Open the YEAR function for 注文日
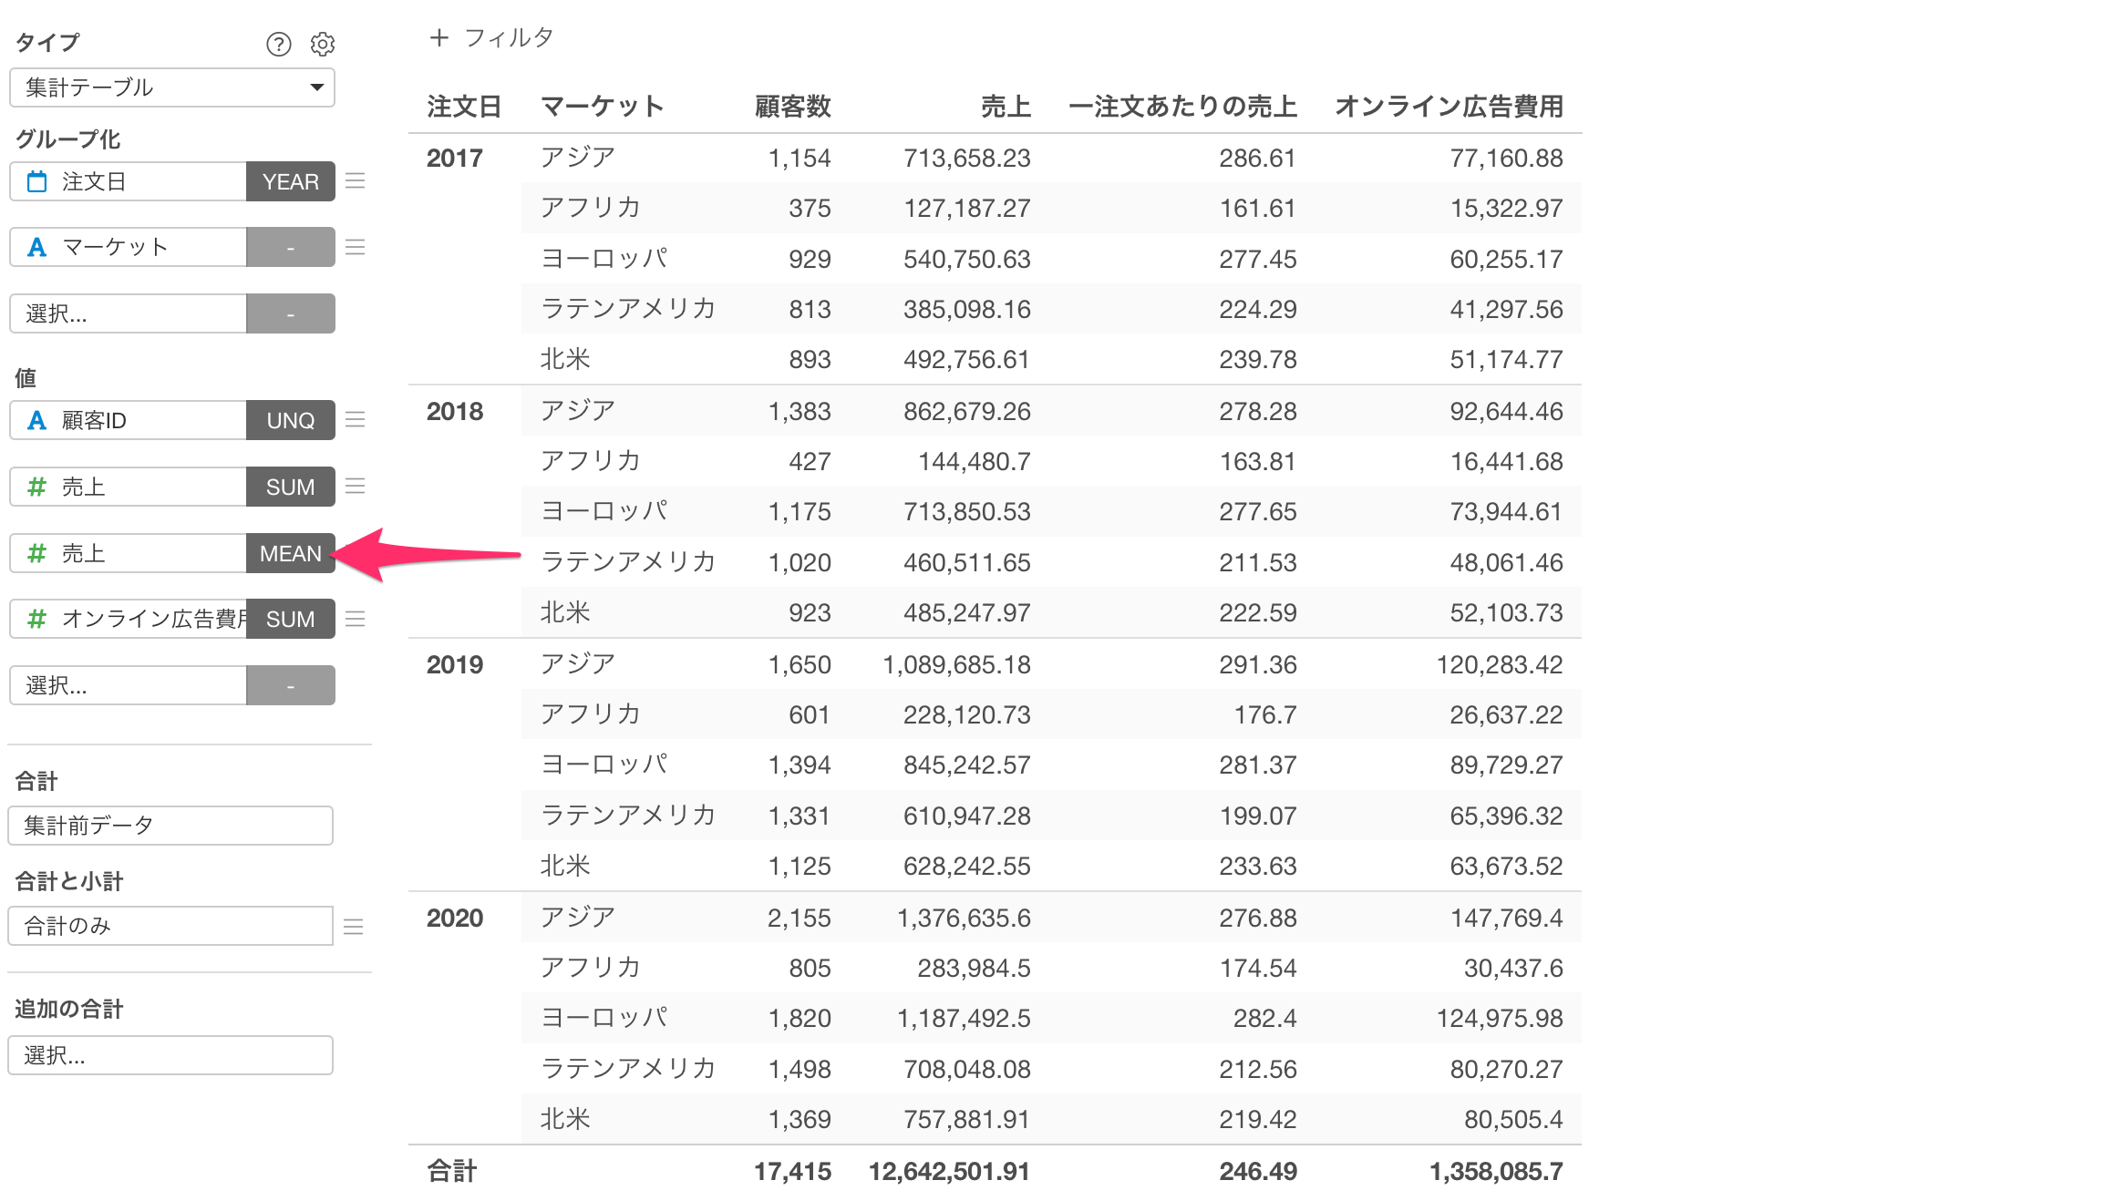 [290, 181]
